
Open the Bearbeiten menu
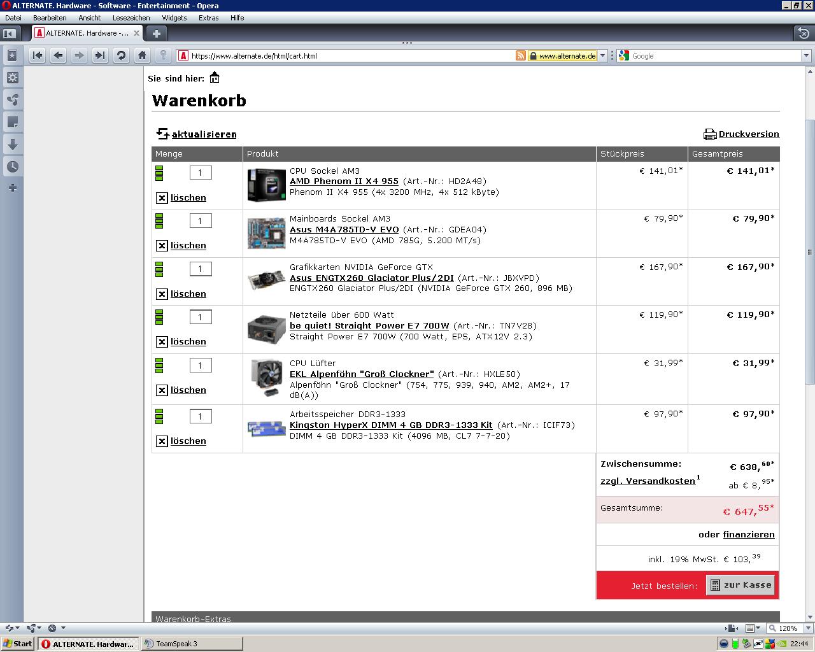pos(50,18)
